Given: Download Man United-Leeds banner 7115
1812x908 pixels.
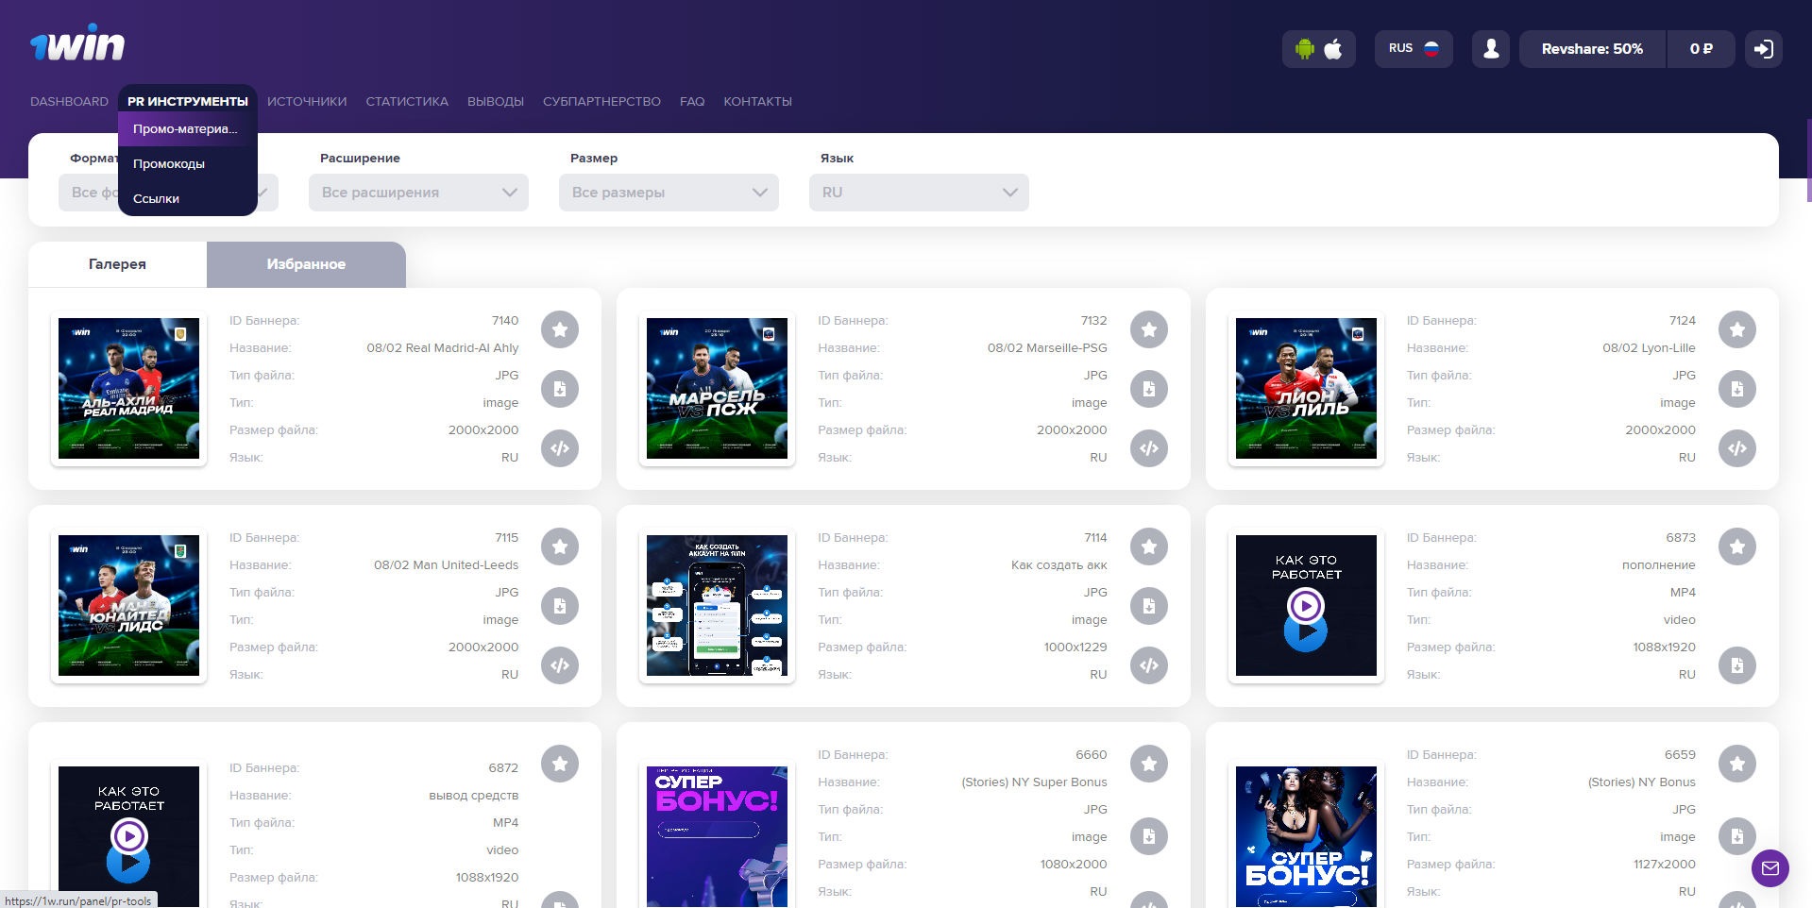Looking at the screenshot, I should [560, 606].
